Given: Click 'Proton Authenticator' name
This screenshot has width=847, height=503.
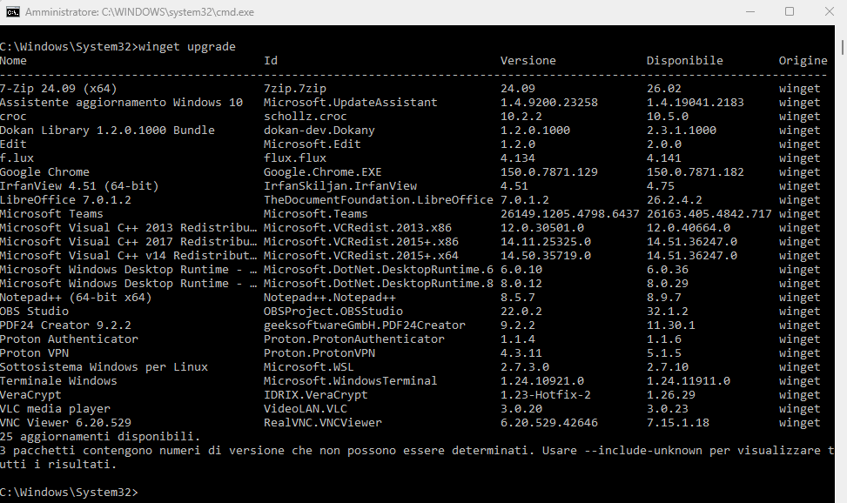Looking at the screenshot, I should 69,339.
